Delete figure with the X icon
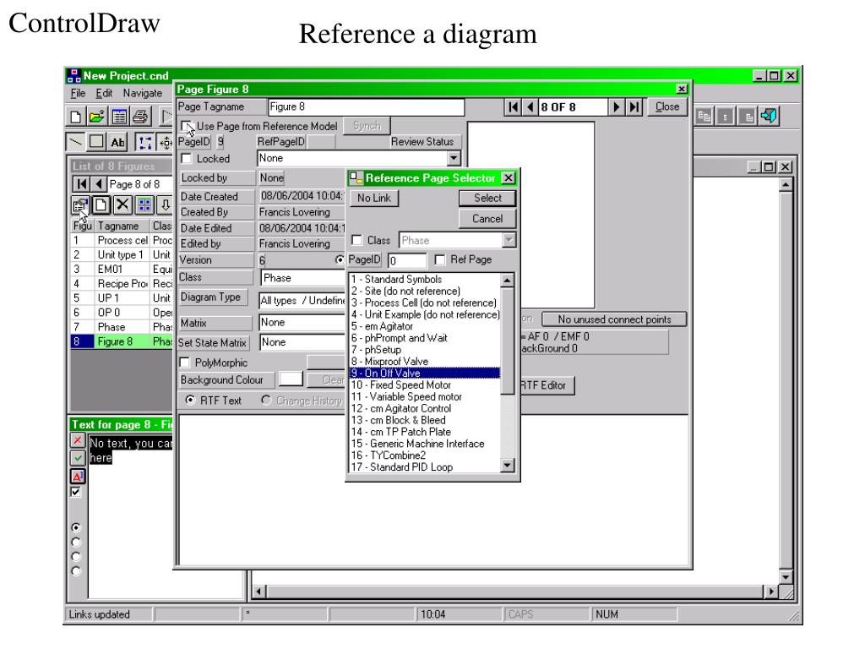The width and height of the screenshot is (865, 649). [122, 205]
